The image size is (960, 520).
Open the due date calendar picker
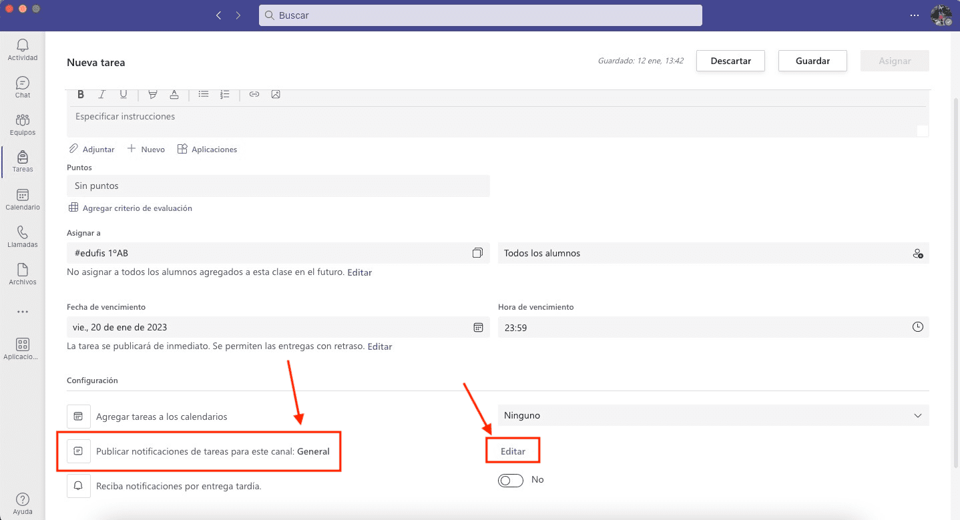click(x=478, y=327)
